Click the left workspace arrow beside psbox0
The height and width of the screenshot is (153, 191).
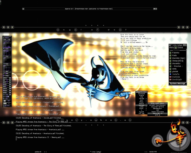tap(45, 152)
